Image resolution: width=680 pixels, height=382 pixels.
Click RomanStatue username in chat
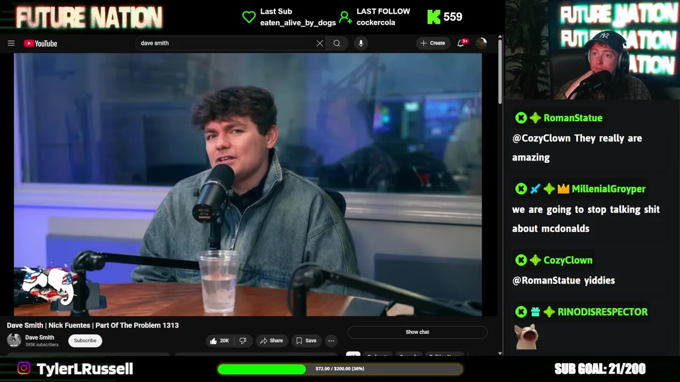573,118
